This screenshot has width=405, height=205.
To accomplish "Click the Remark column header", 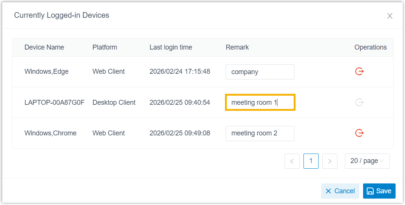I will tap(237, 47).
